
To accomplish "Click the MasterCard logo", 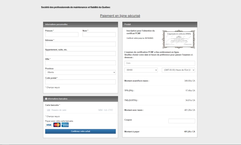I will [x=57, y=125].
